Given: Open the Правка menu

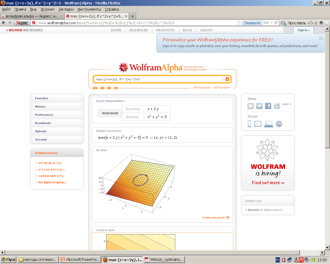Looking at the screenshot, I should [x=20, y=9].
